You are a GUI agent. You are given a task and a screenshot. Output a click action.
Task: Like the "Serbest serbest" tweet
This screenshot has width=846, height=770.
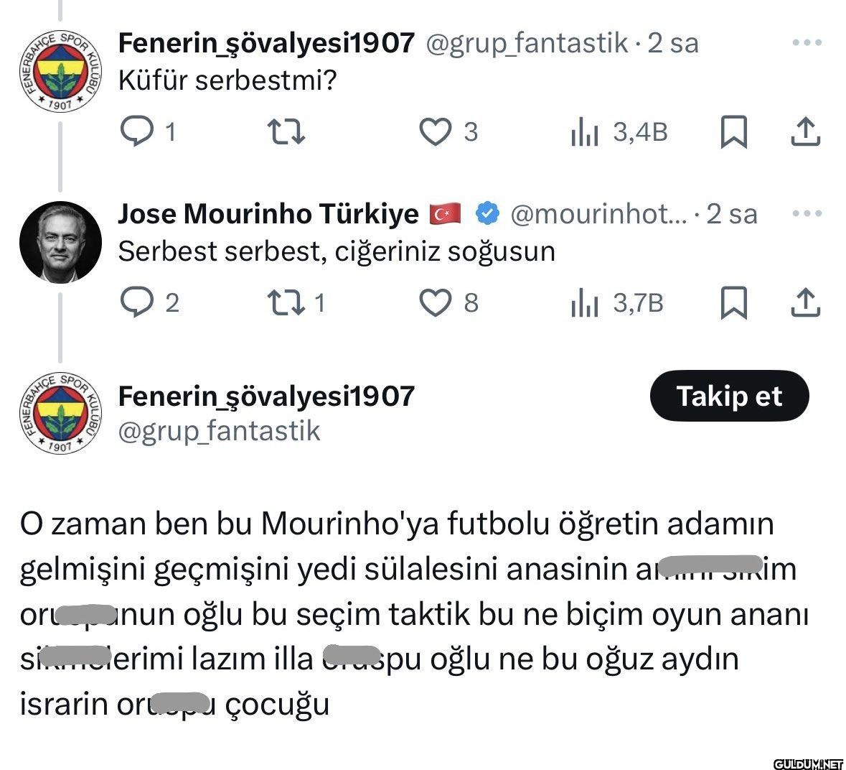435,302
